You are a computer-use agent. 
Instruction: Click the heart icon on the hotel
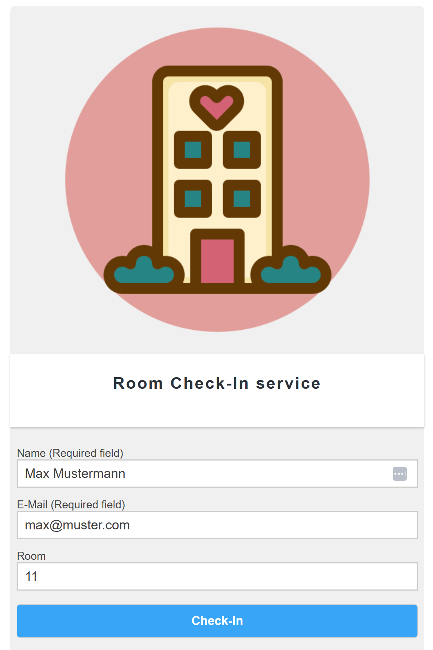(x=217, y=105)
